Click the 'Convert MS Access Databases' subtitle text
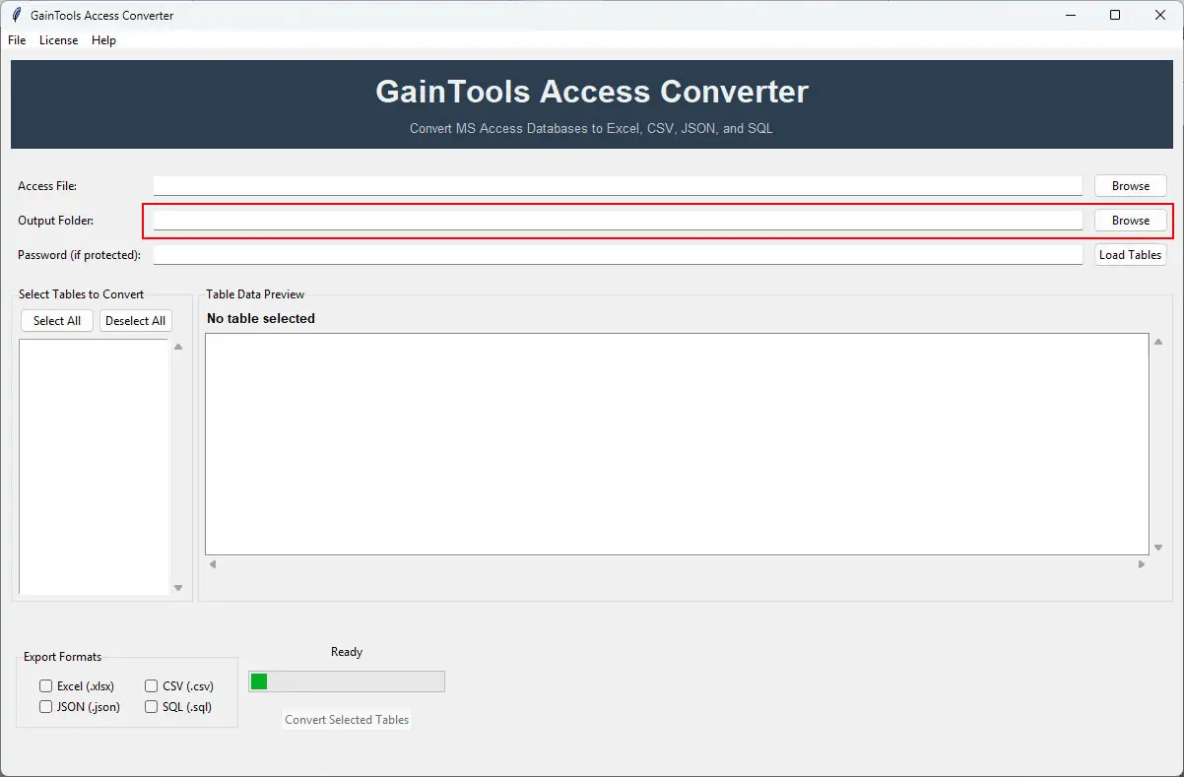This screenshot has height=777, width=1184. tap(592, 129)
